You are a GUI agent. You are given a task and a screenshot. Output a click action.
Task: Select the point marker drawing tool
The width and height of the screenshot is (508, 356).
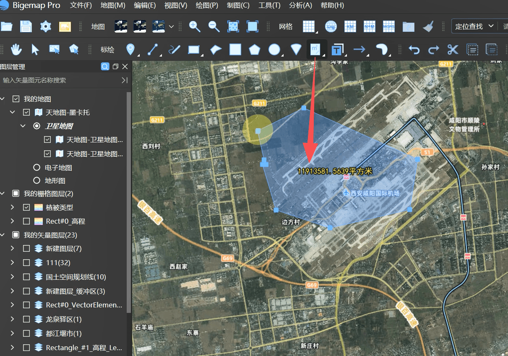pos(131,49)
